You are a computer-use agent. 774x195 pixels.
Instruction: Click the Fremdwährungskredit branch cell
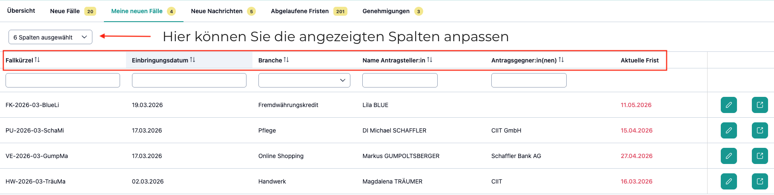pos(288,105)
